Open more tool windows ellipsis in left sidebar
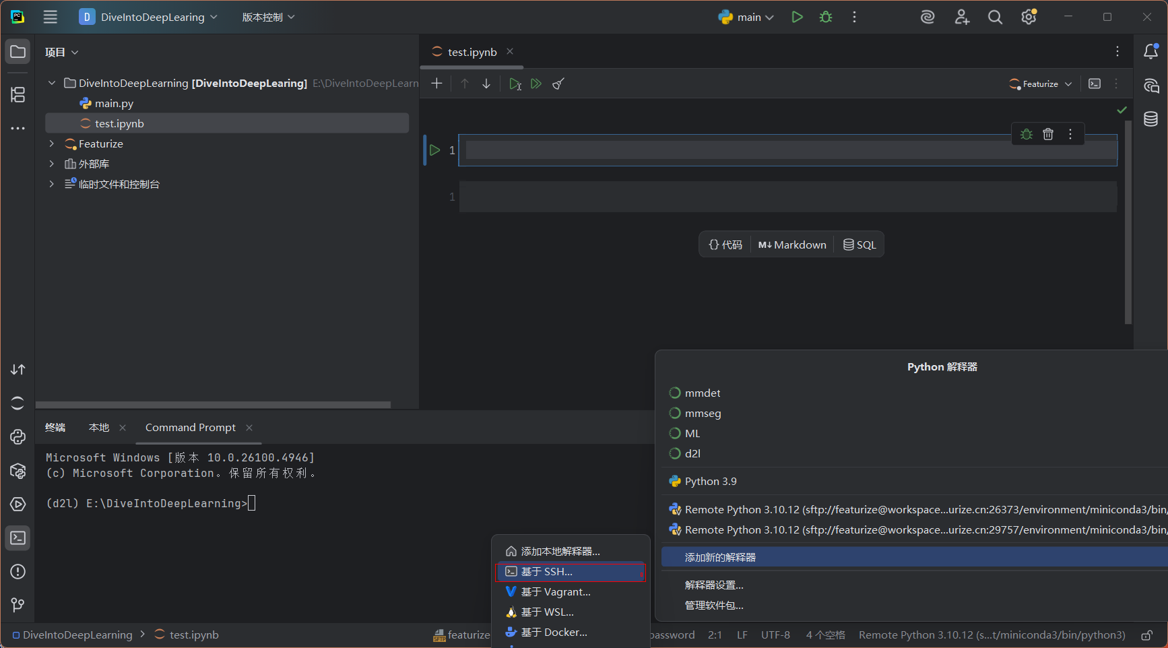 point(18,128)
